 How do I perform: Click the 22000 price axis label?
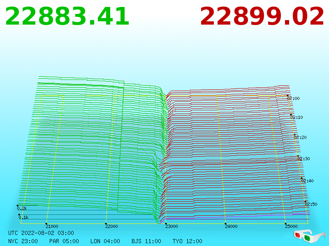[111, 226]
